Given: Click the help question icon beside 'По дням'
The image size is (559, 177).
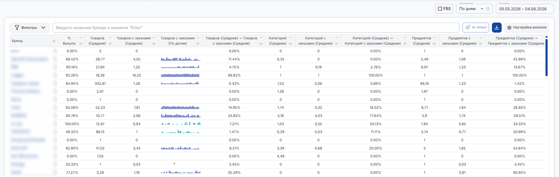Looking at the screenshot, I should point(488,9).
